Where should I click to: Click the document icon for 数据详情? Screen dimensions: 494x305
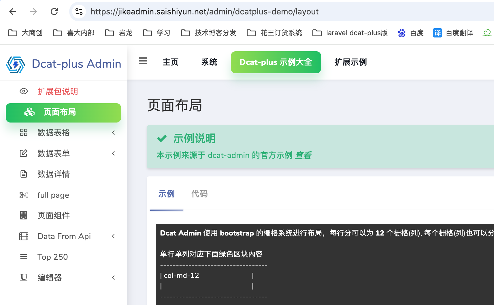click(x=24, y=174)
